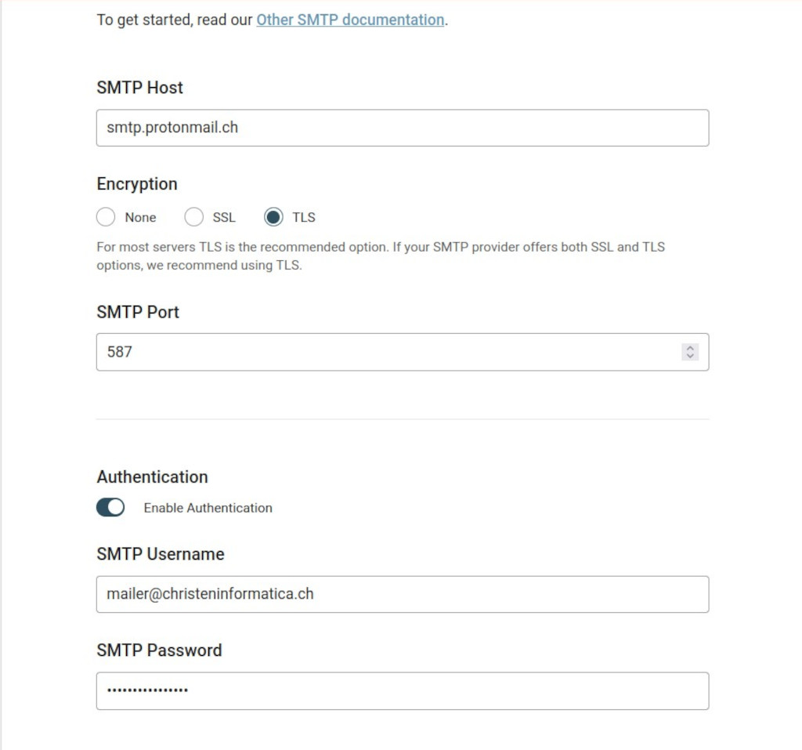Image resolution: width=802 pixels, height=750 pixels.
Task: Disable the Enable Authentication toggle
Action: click(x=110, y=507)
